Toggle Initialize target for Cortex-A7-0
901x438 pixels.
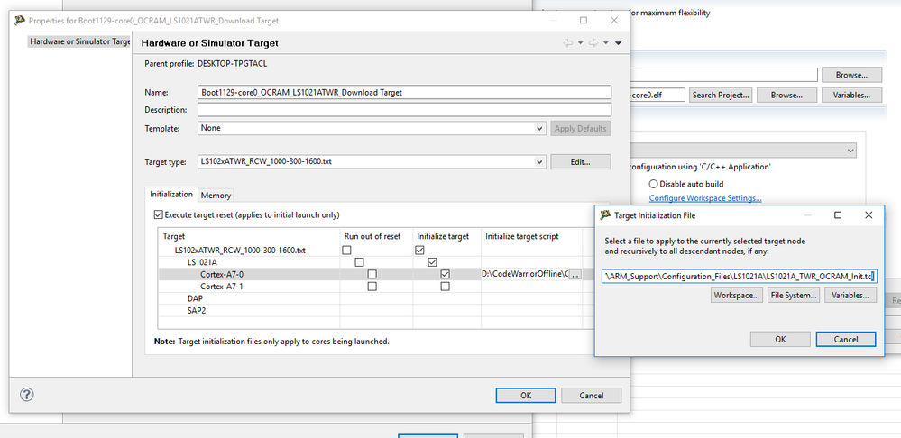pyautogui.click(x=445, y=274)
